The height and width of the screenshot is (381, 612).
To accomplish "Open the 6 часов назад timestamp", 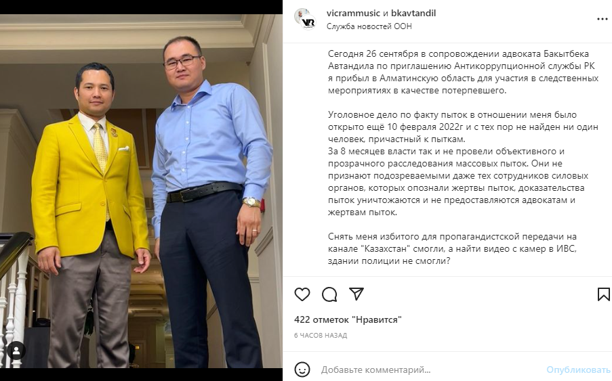I will click(x=321, y=336).
